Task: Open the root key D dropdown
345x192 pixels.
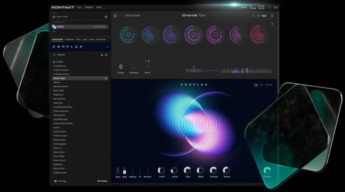Action: tap(258, 16)
